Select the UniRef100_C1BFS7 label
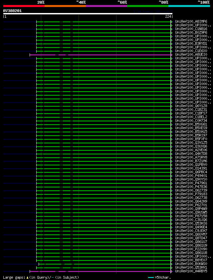213x280 pixels. click(191, 113)
